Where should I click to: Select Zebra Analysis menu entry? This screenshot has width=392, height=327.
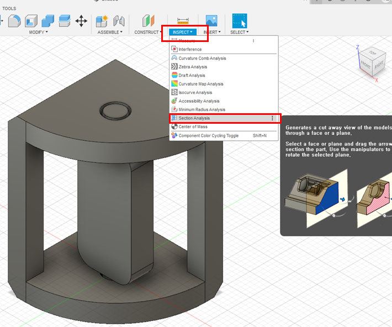(224, 67)
